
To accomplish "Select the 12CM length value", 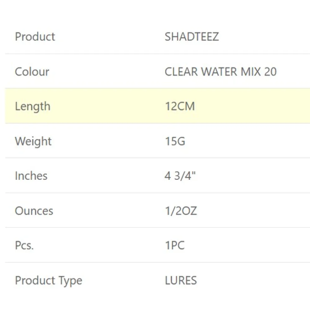I will [180, 106].
